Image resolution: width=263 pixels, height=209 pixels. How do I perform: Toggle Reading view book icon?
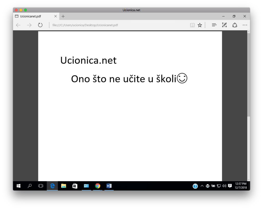192,25
